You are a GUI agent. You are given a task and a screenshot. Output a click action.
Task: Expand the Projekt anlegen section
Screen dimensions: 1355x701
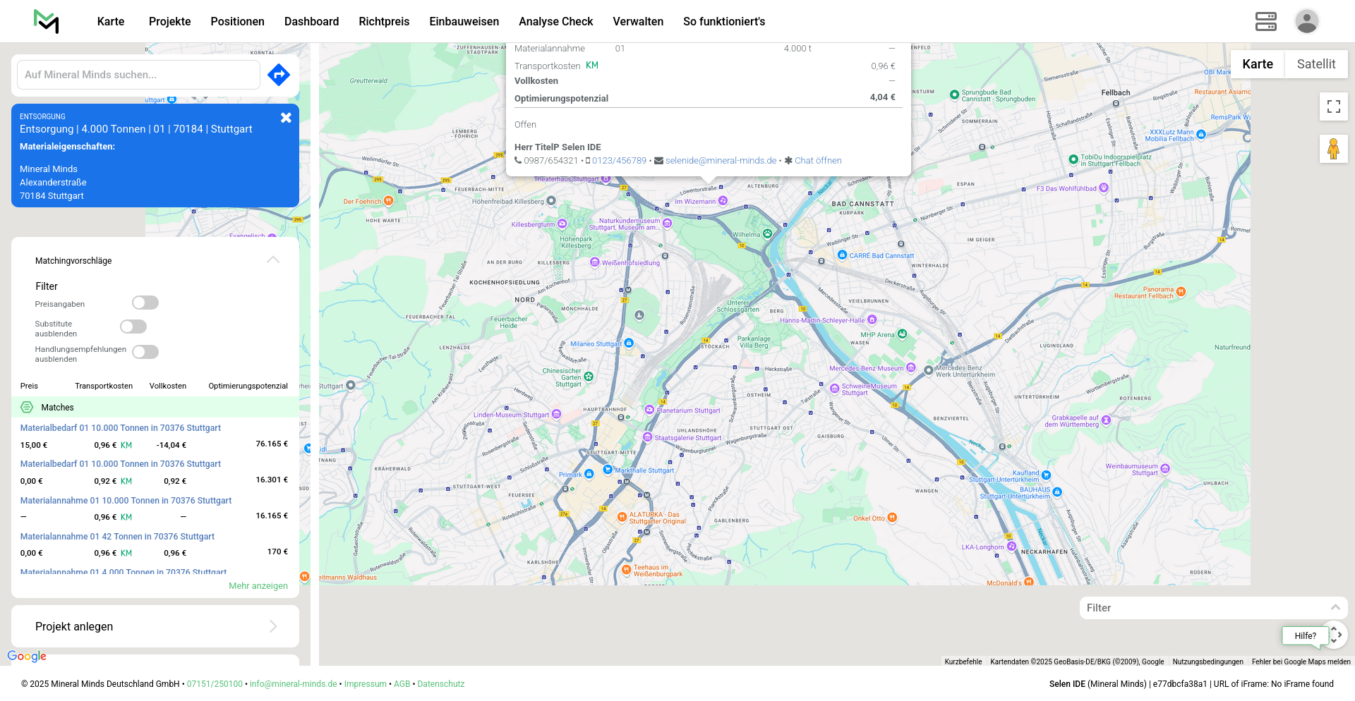273,626
